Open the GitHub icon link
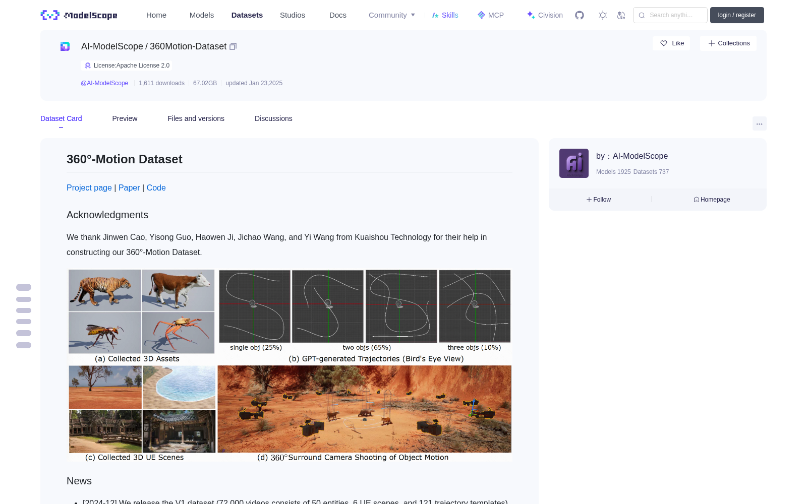Image resolution: width=807 pixels, height=504 pixels. coord(580,15)
